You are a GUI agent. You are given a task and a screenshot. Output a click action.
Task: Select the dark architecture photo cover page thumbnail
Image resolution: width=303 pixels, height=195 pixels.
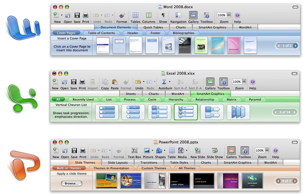[185, 45]
